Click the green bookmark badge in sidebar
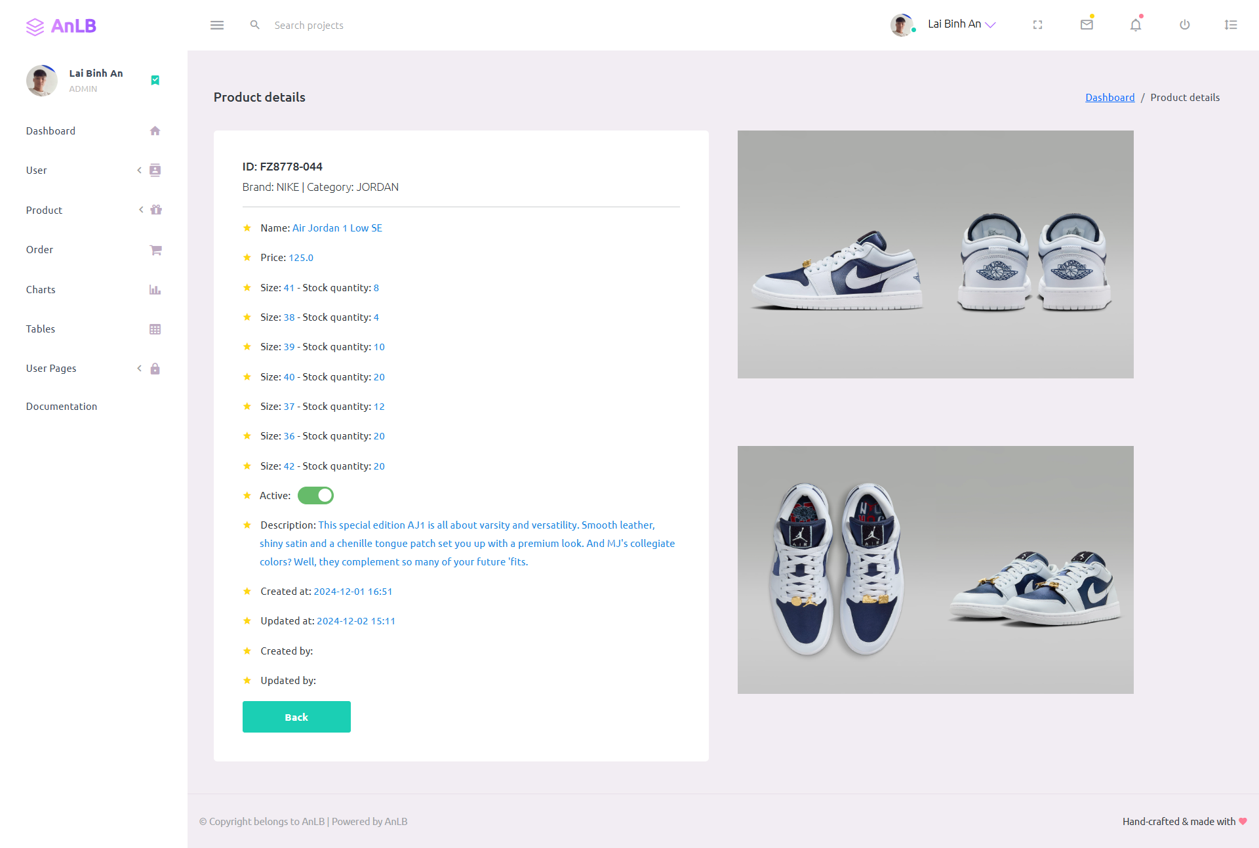Screen dimensions: 1259x848 tap(155, 80)
